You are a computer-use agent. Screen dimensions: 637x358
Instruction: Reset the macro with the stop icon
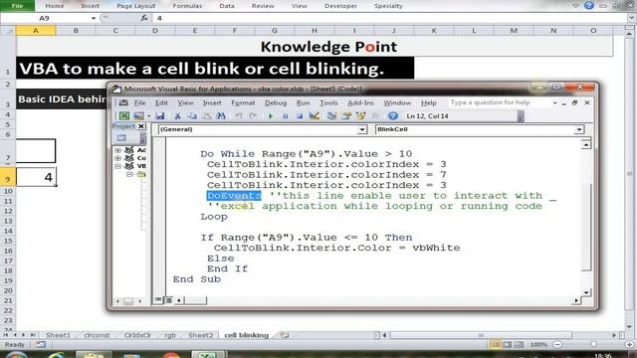point(300,116)
